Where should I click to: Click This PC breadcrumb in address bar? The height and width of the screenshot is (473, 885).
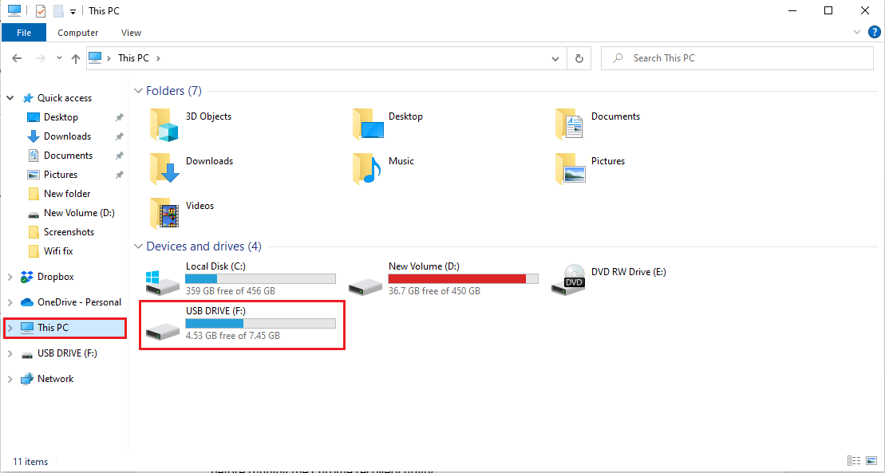coord(134,58)
